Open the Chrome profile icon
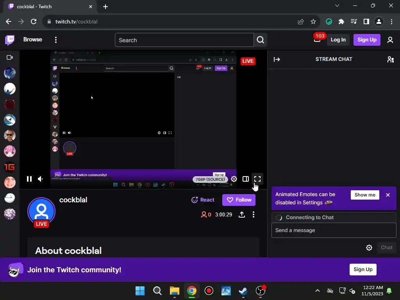The image size is (400, 300). click(379, 22)
